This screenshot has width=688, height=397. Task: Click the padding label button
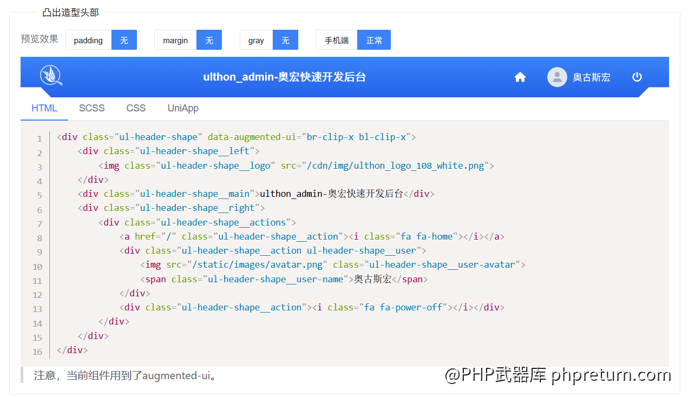tap(88, 40)
